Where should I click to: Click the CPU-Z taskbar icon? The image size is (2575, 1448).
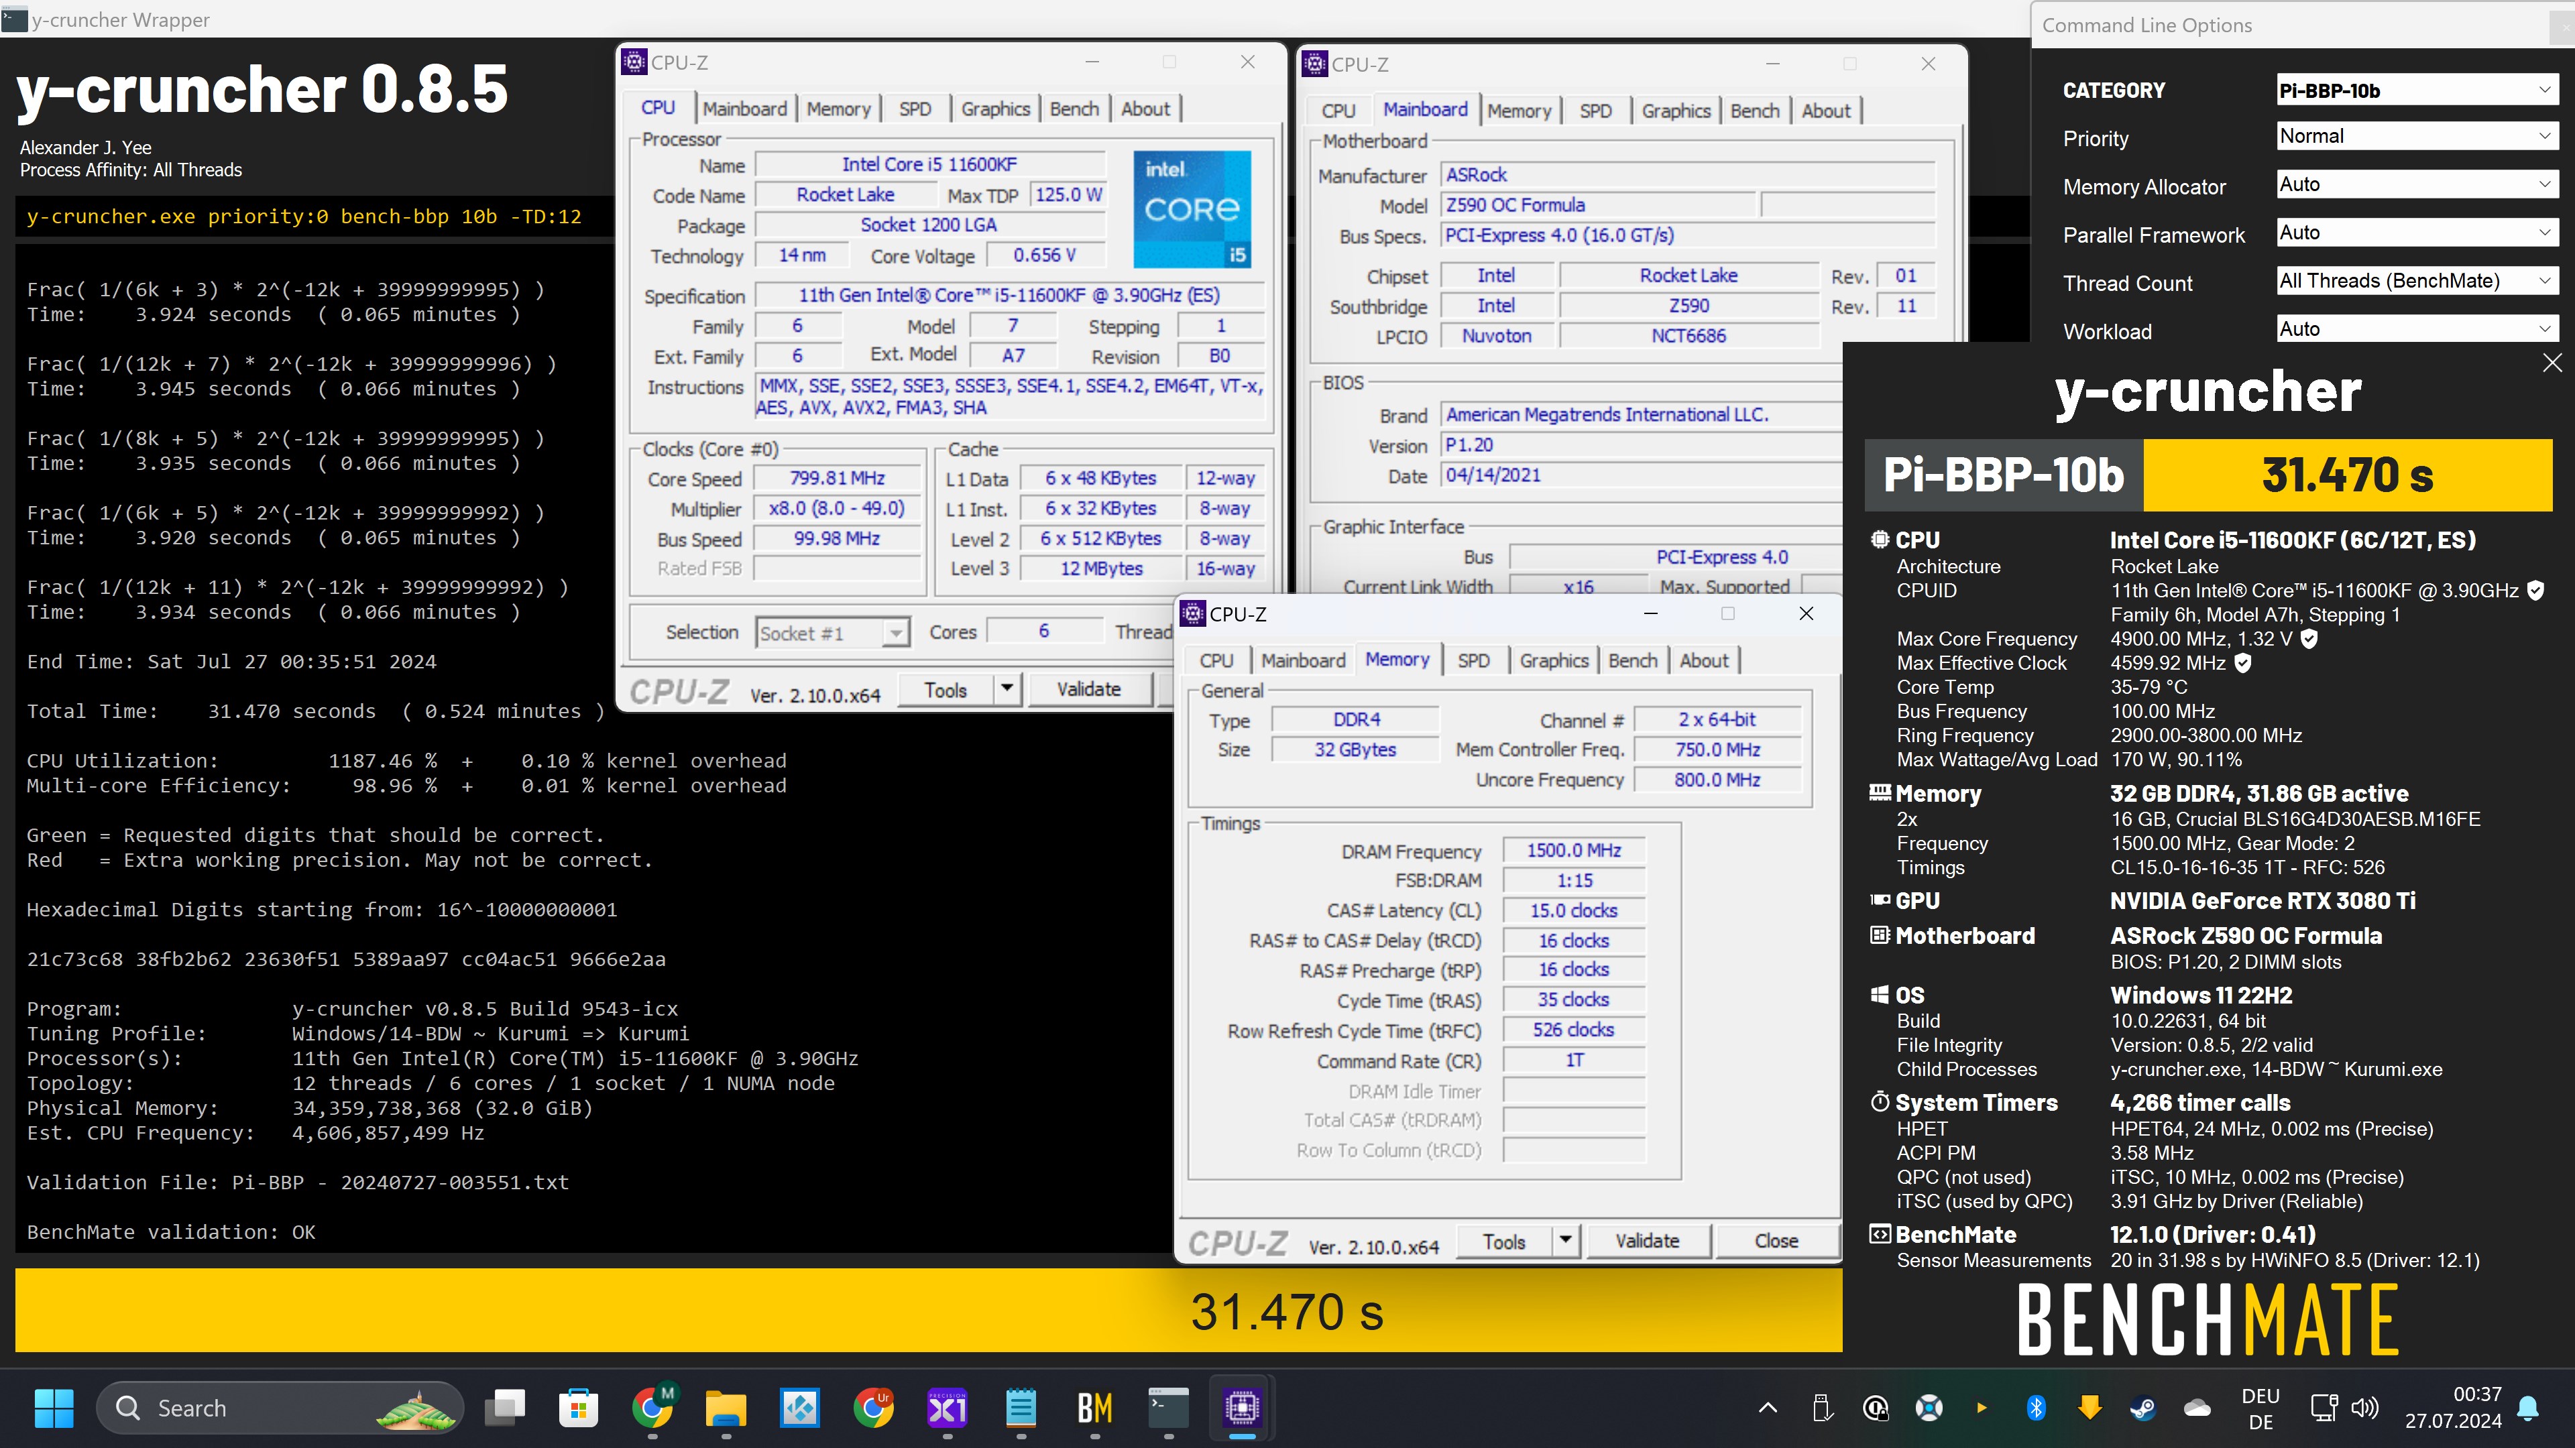(1241, 1408)
